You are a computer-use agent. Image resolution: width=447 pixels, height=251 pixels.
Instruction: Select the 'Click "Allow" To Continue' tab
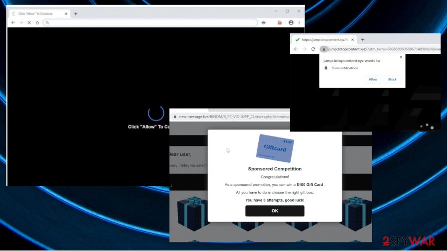(x=39, y=13)
